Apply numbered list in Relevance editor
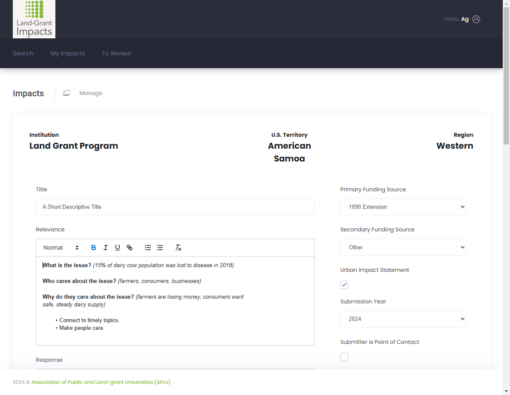The width and height of the screenshot is (510, 395). point(148,248)
